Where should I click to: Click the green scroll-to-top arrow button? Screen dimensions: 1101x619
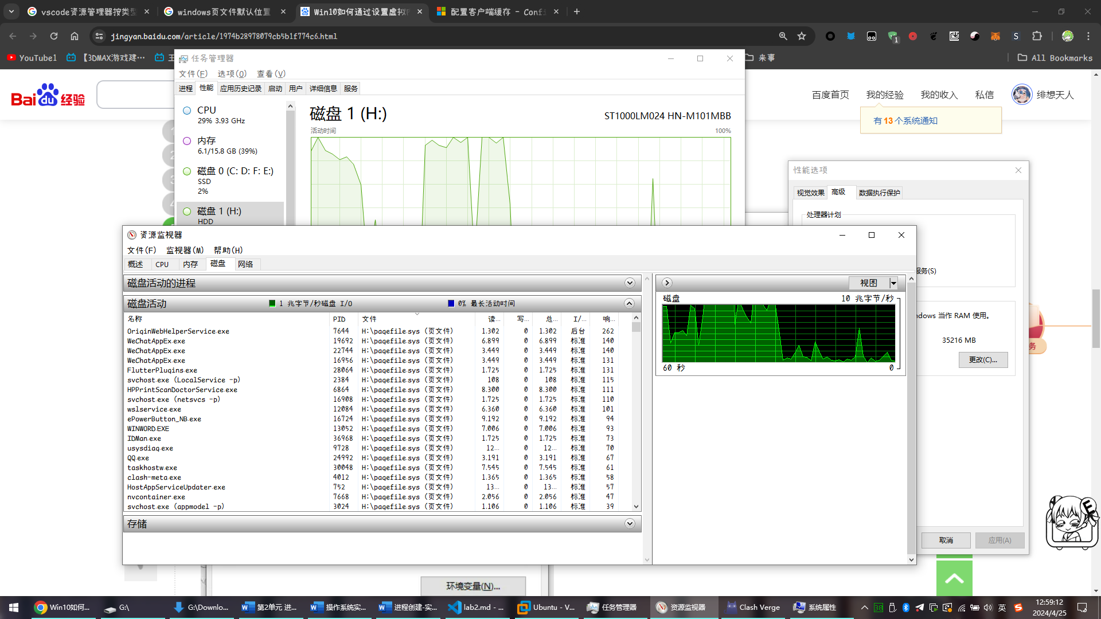coord(954,579)
